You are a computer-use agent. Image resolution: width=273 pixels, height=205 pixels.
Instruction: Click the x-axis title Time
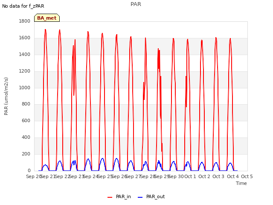(241, 183)
